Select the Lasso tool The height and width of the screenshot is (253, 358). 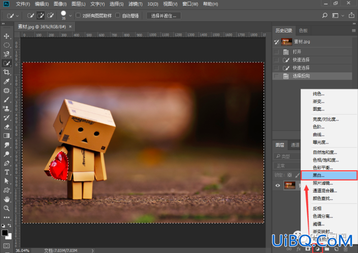tap(7, 54)
